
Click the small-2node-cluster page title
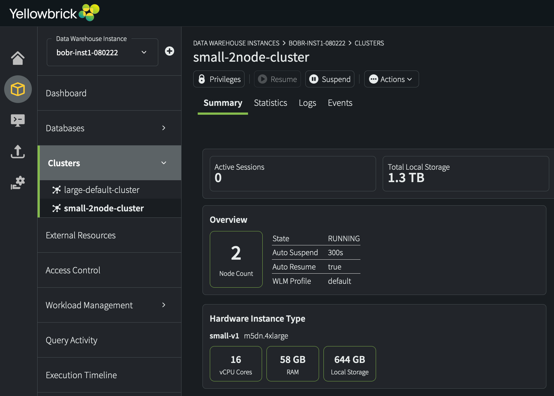pyautogui.click(x=251, y=57)
